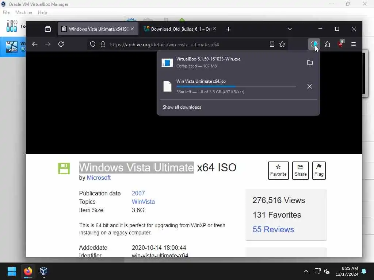Viewport: 374px width, 280px height.
Task: Open Machine menu in VirtualBox Manager
Action: click(24, 12)
